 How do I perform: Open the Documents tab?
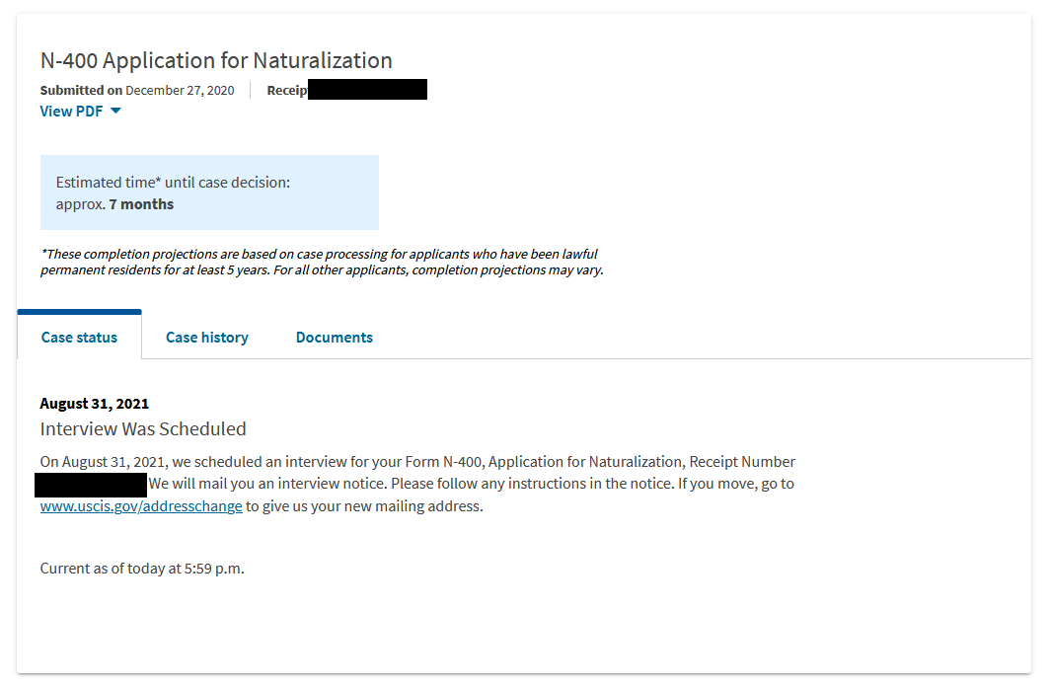click(334, 338)
